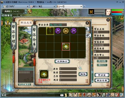Click the player portrait avatar

(108, 12)
